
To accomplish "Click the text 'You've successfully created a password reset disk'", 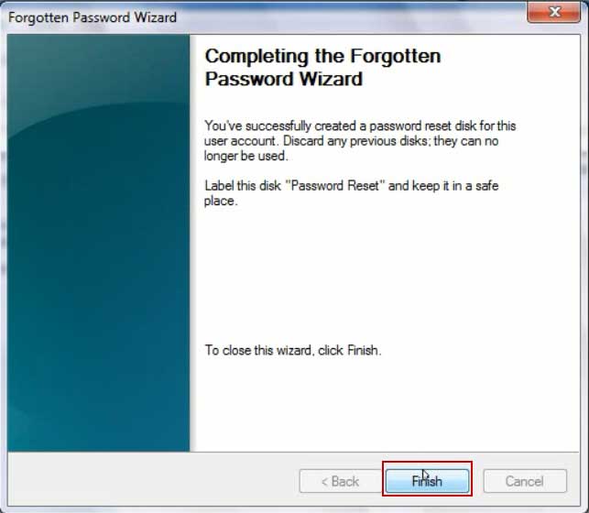I will pyautogui.click(x=328, y=126).
